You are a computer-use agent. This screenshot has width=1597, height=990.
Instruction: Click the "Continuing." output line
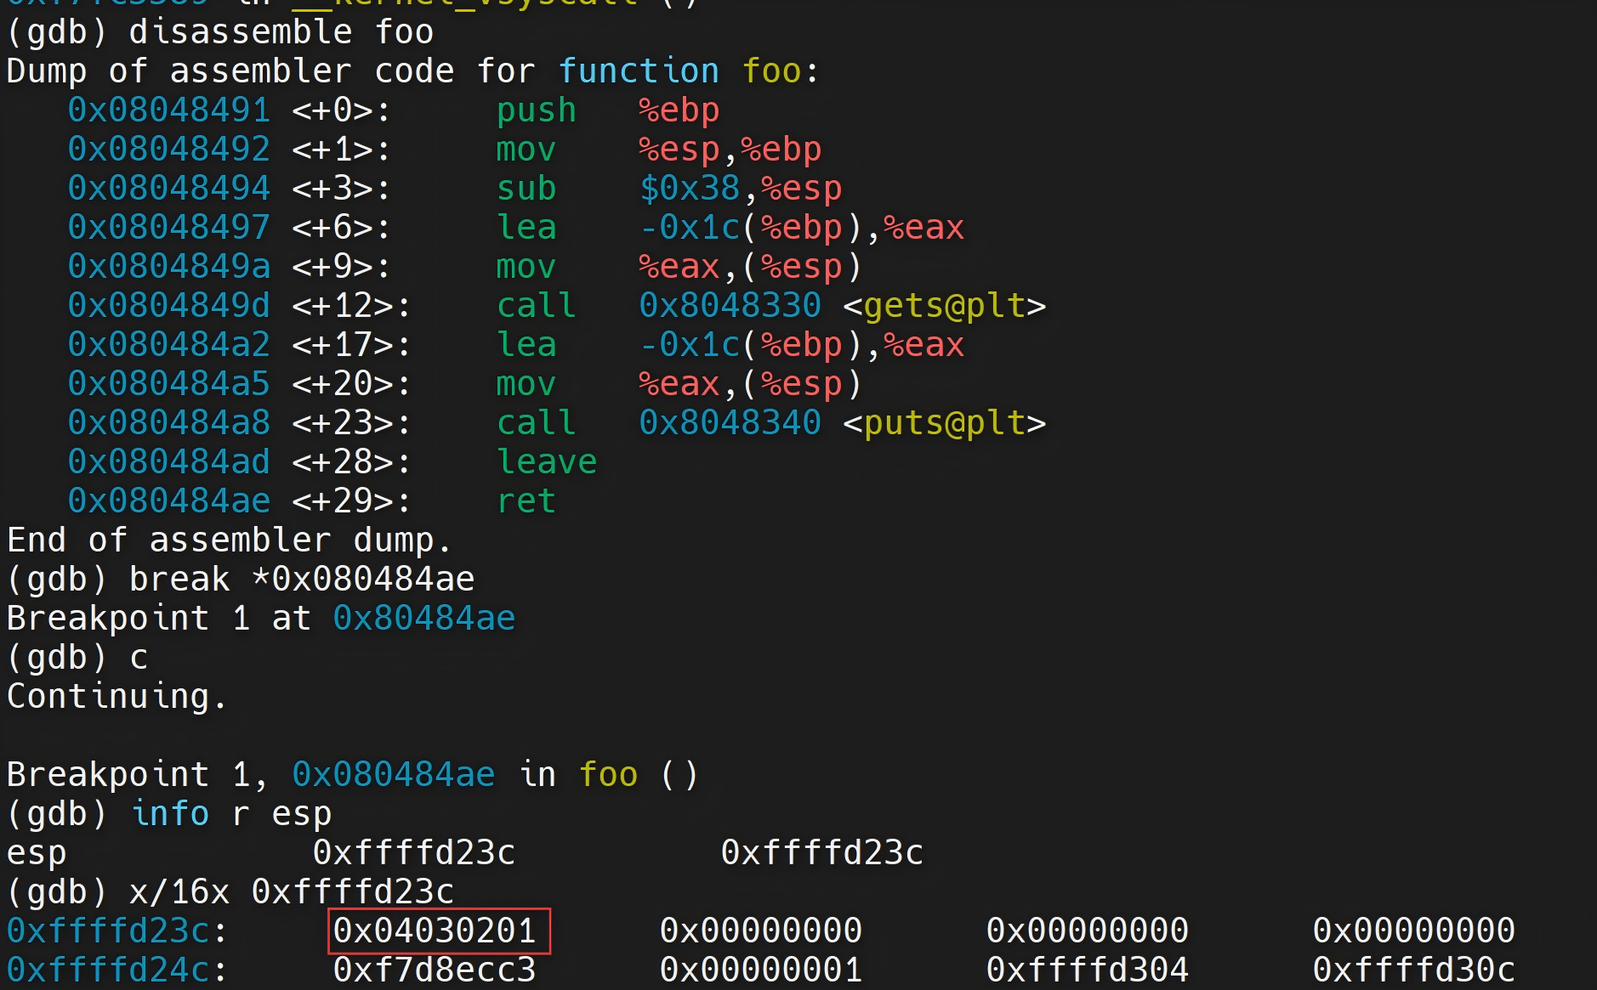117,697
